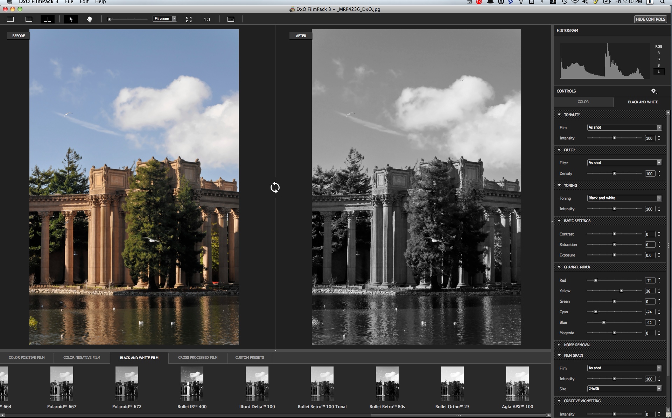Viewport: 672px width, 418px height.
Task: Expand the Noise Removal section
Action: (x=559, y=345)
